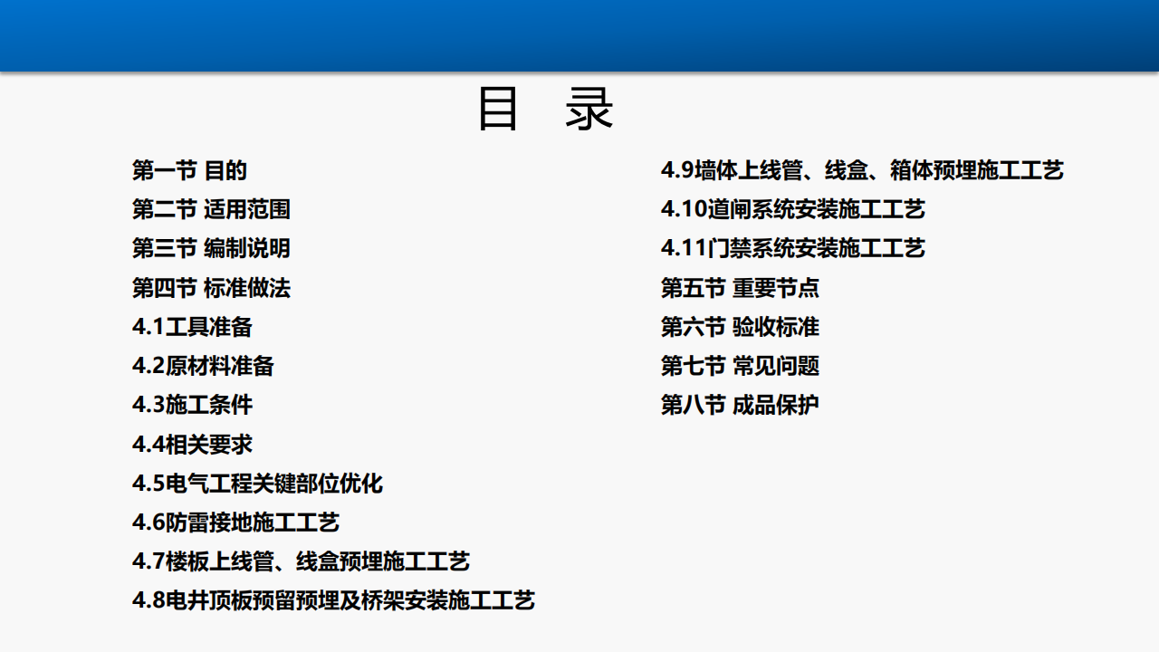Click 4.7楼板上线管、线盒预埋施工工艺

pyautogui.click(x=301, y=561)
